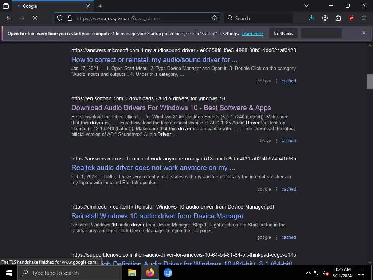The image size is (373, 280).
Task: Open cached link for cmn.edu result
Action: click(289, 237)
